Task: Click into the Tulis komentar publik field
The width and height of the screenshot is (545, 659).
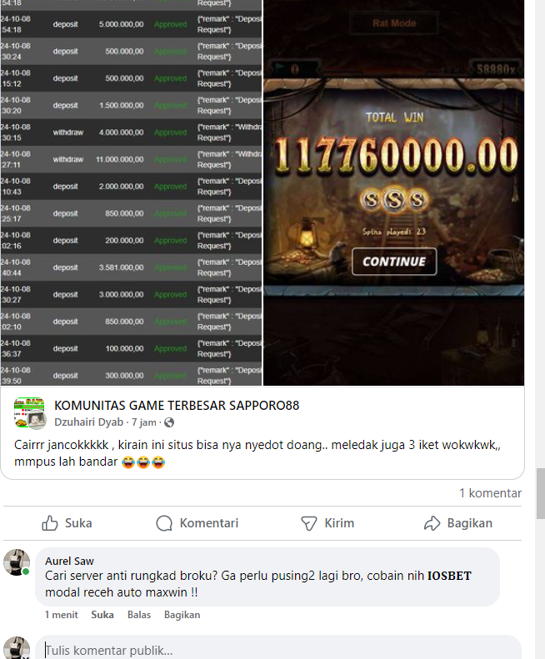Action: click(x=278, y=648)
